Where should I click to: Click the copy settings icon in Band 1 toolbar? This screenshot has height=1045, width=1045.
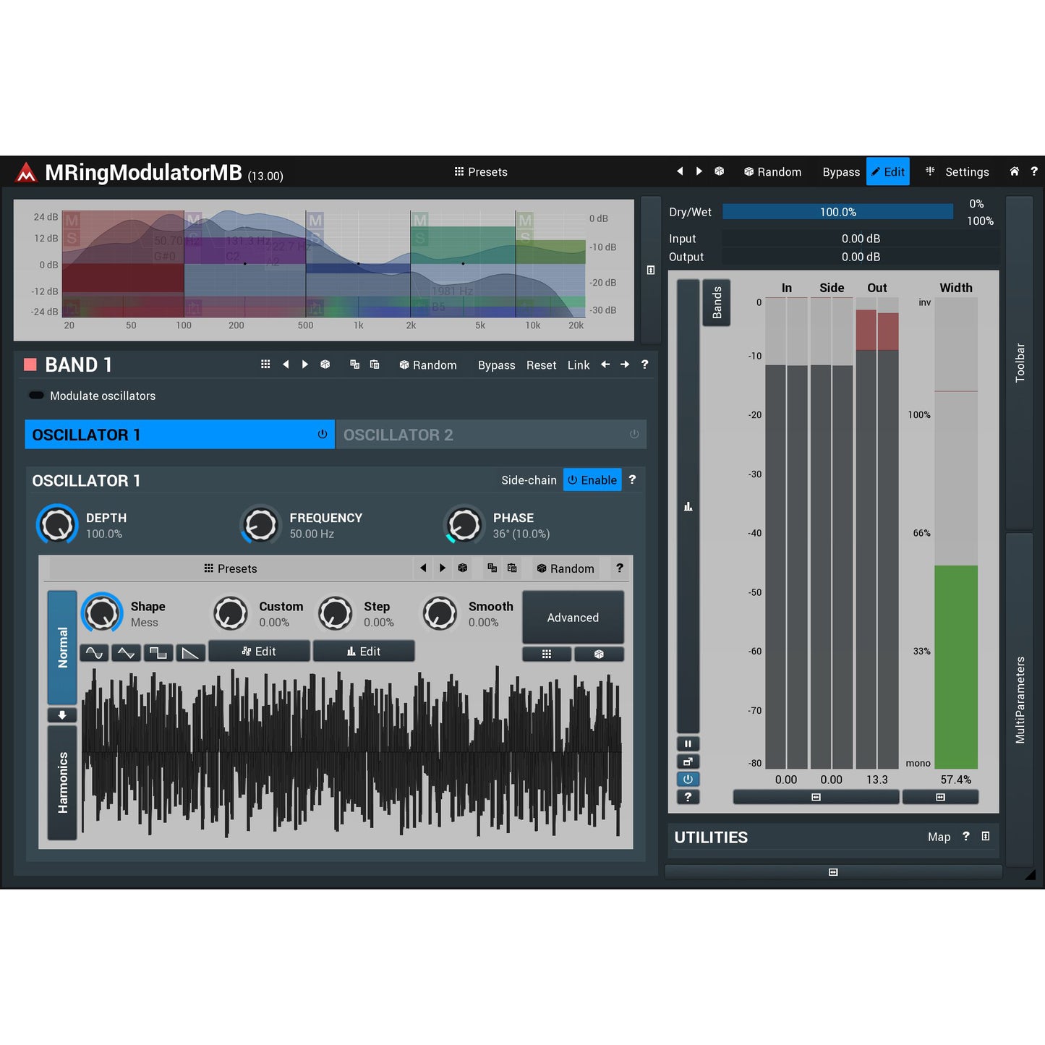(354, 364)
